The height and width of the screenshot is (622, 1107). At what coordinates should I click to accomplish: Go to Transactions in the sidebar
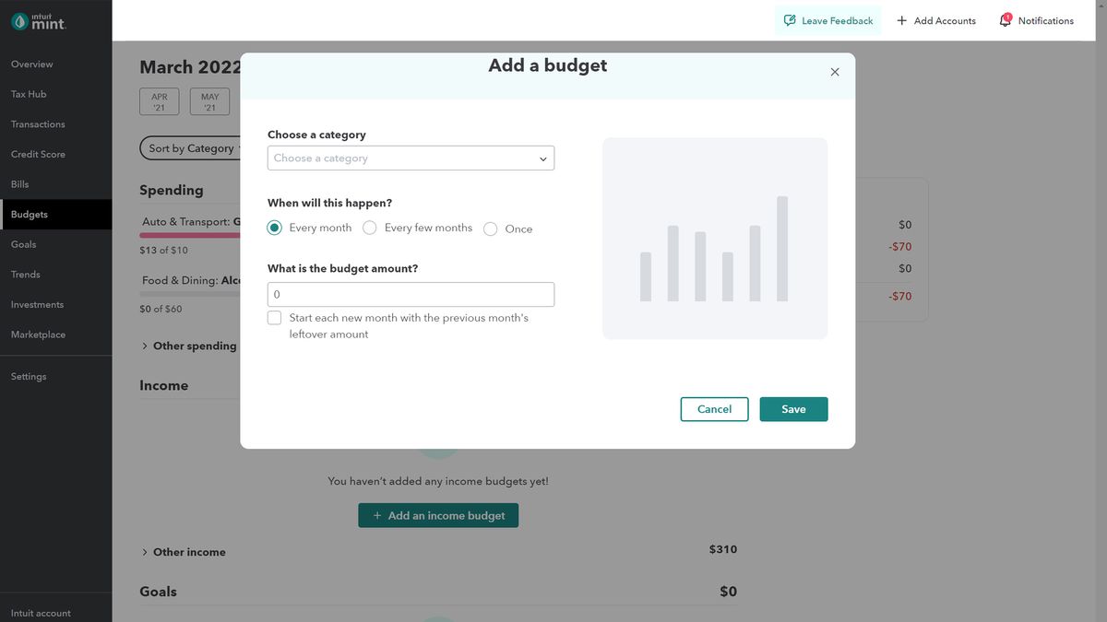(x=37, y=123)
